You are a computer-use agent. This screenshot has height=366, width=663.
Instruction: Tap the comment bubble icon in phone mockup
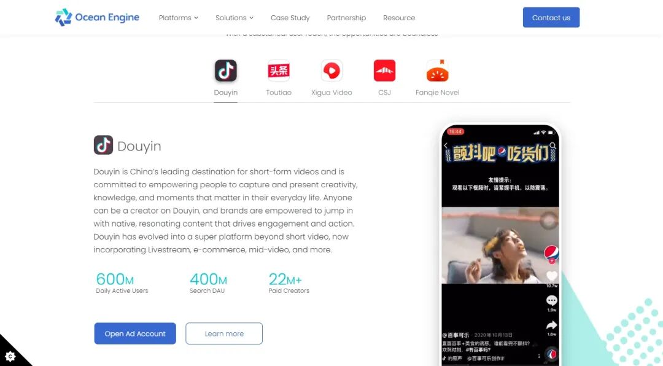pyautogui.click(x=552, y=300)
